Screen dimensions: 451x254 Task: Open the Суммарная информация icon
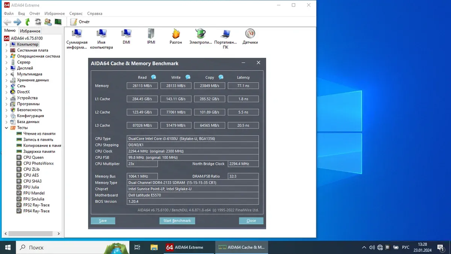point(77,34)
